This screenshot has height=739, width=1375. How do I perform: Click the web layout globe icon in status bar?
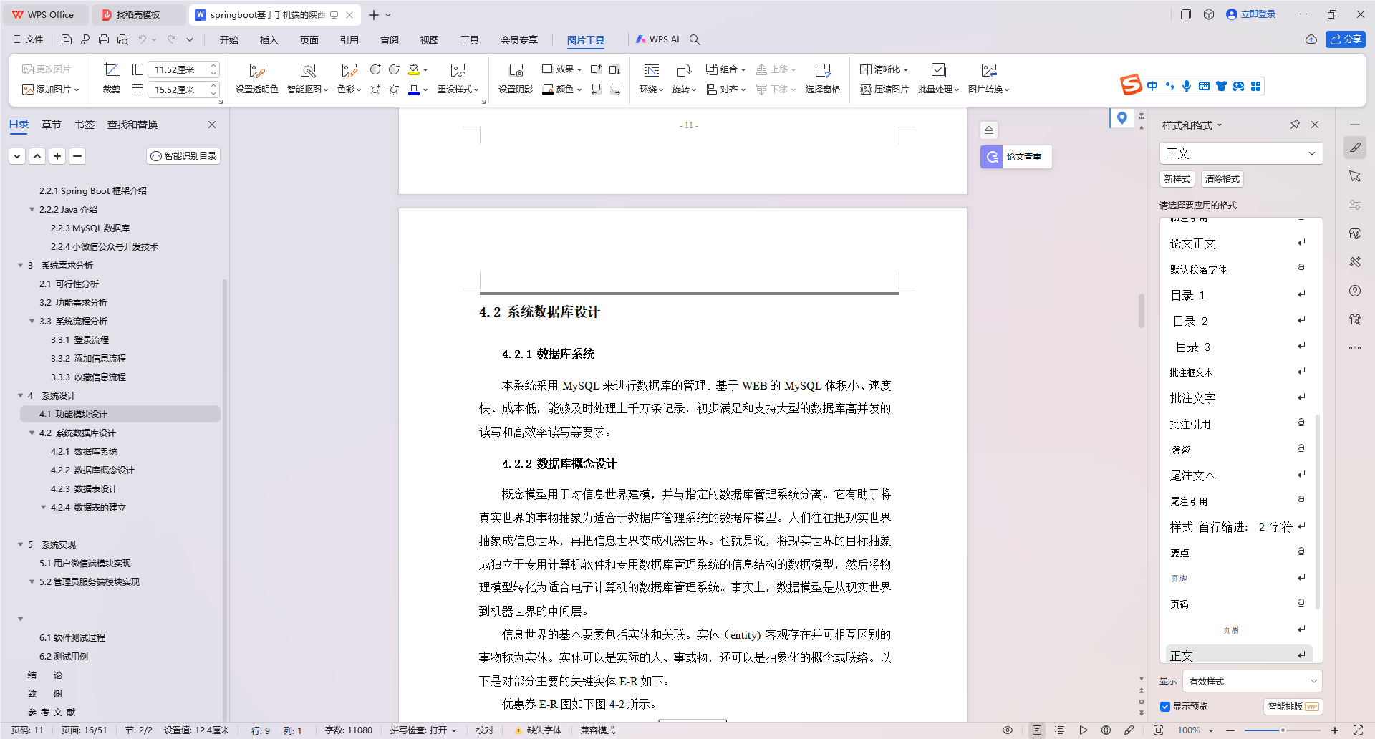pos(1106,730)
